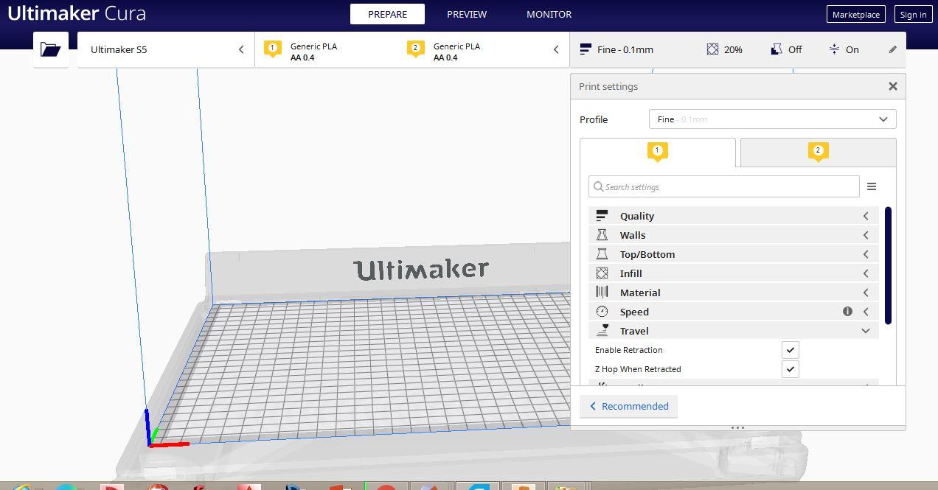Switch to the PREPARE stage
Screen dimensions: 938x490
pos(387,14)
